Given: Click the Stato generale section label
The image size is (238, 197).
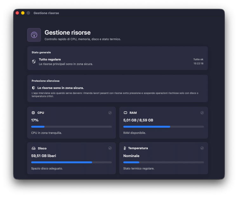Looking at the screenshot, I should pyautogui.click(x=41, y=53).
